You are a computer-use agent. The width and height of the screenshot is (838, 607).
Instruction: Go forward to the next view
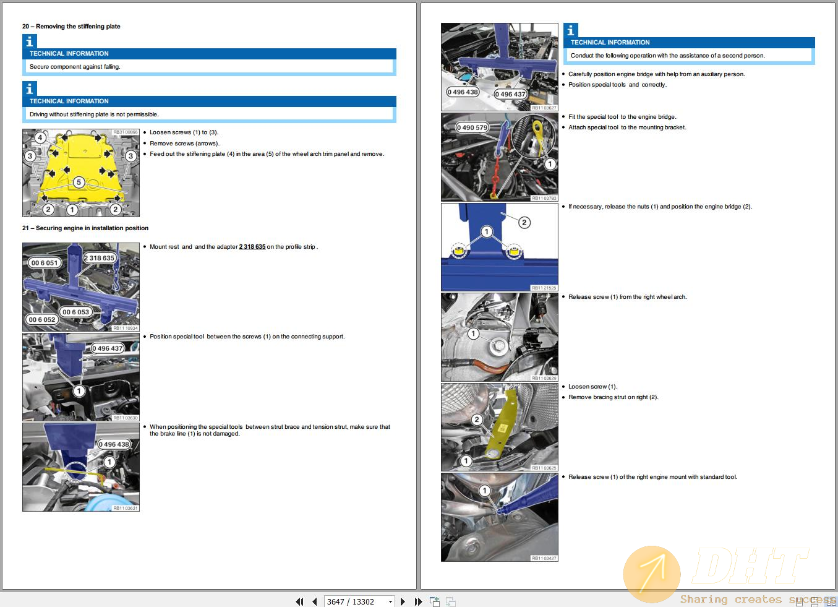click(451, 601)
